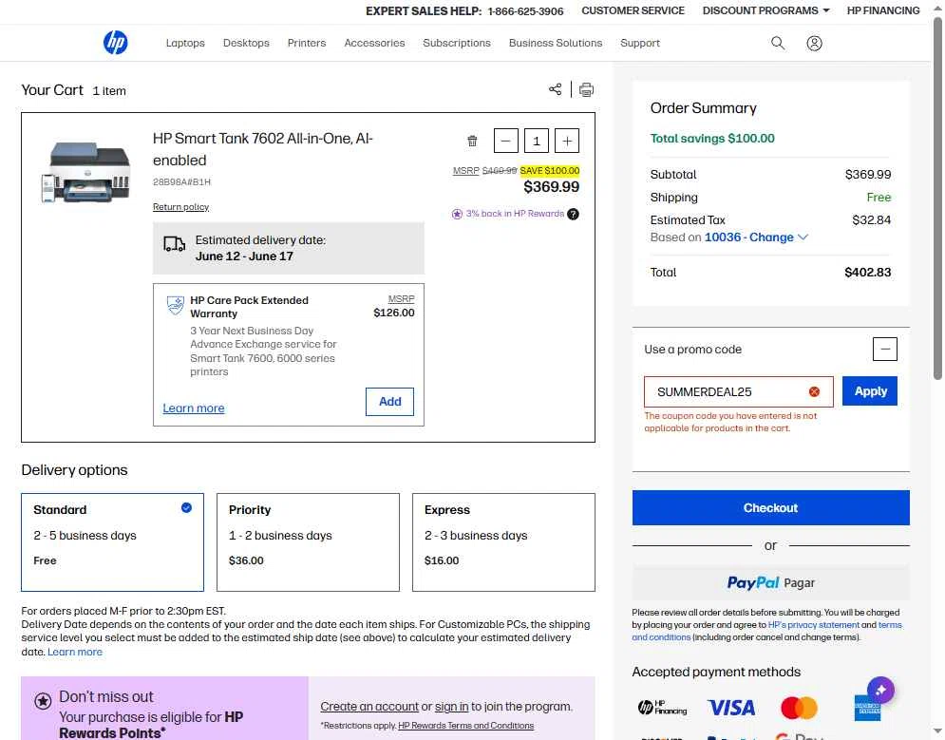Click the Mastercard payment logo

click(x=799, y=708)
